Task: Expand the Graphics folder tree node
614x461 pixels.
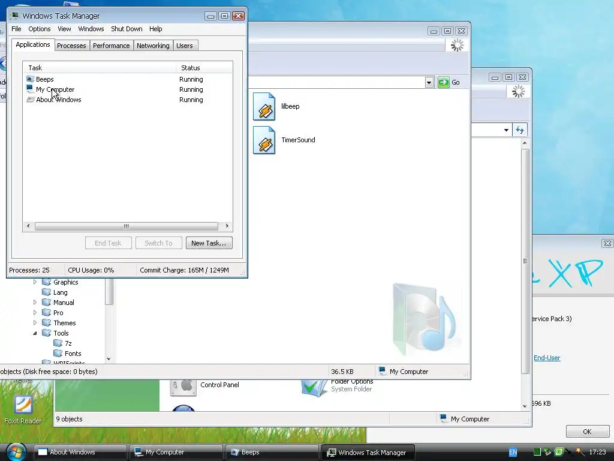Action: pos(35,282)
